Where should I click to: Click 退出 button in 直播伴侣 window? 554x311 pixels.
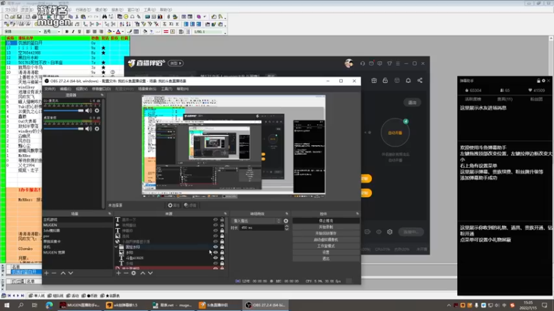click(412, 102)
